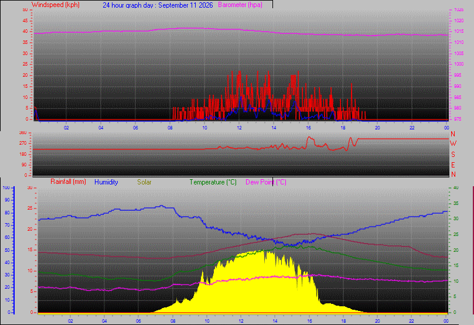Click the 'Solar' legend label
Viewport: 474px width, 325px height.
tap(144, 182)
